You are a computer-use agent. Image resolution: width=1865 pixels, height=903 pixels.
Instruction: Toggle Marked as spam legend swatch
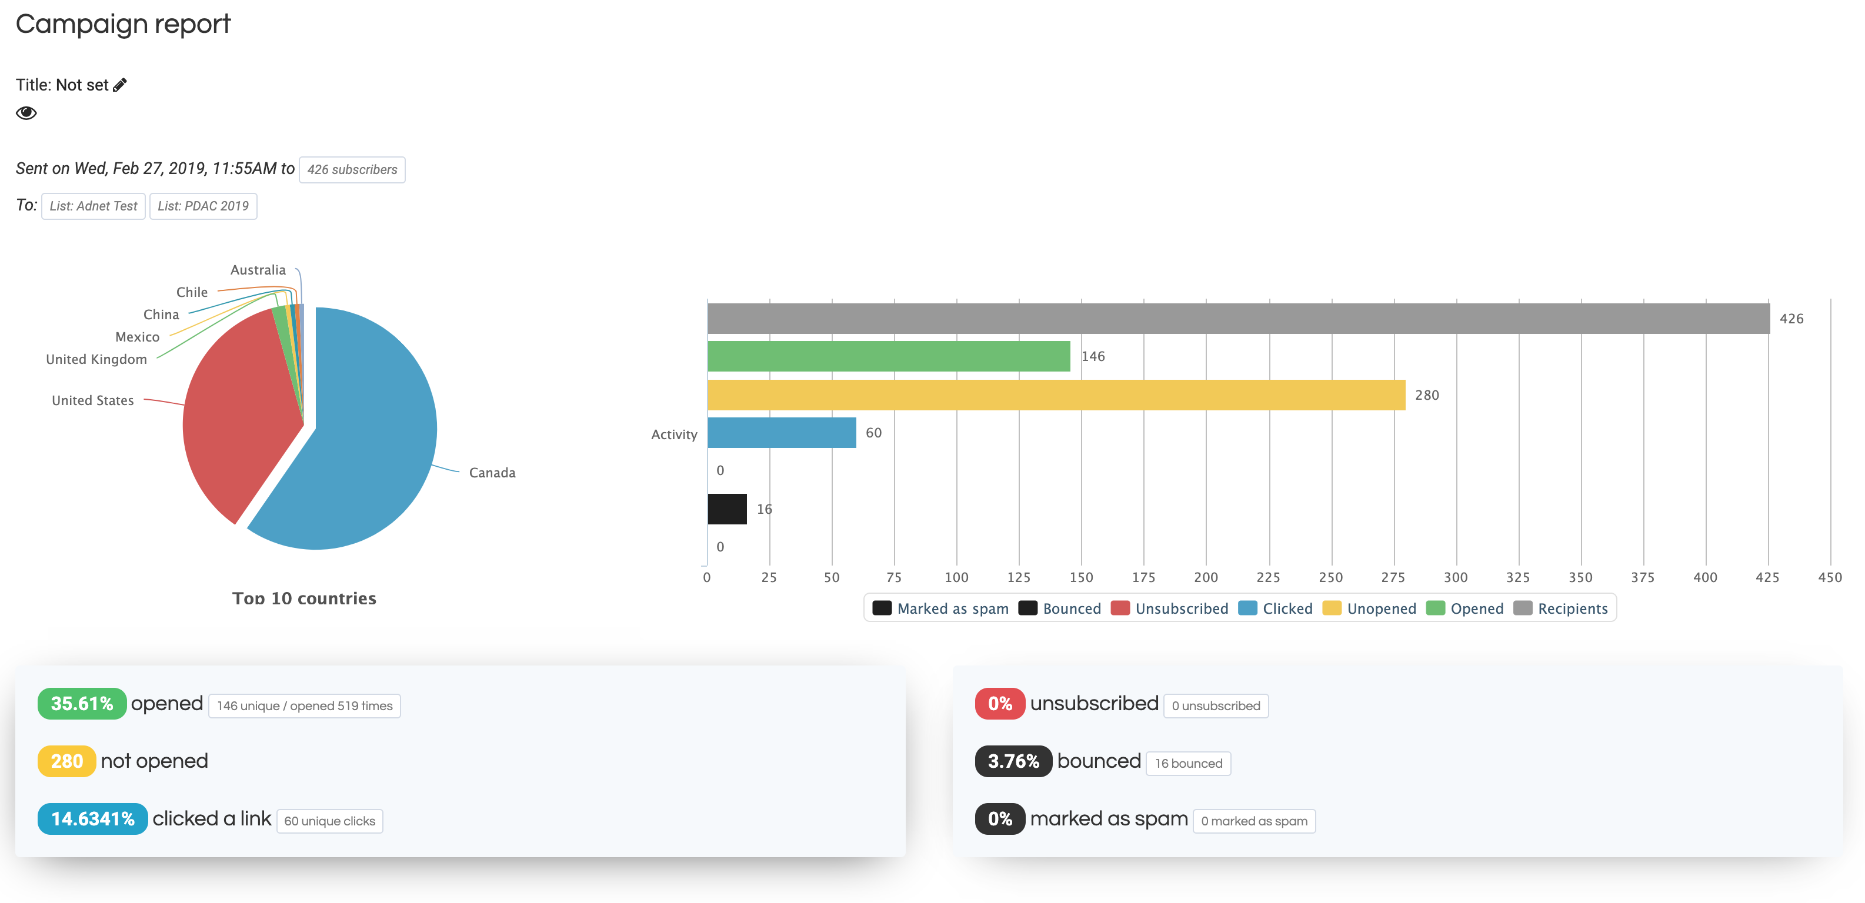pyautogui.click(x=882, y=608)
